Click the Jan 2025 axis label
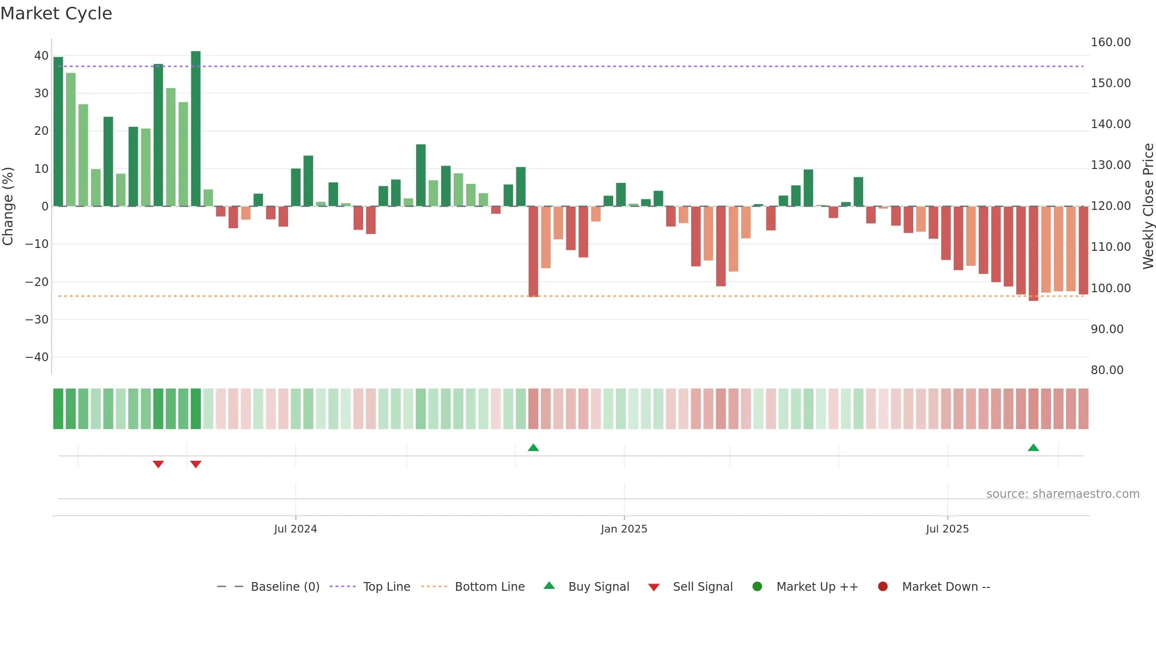 click(x=624, y=529)
